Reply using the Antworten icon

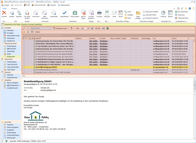click(x=36, y=13)
